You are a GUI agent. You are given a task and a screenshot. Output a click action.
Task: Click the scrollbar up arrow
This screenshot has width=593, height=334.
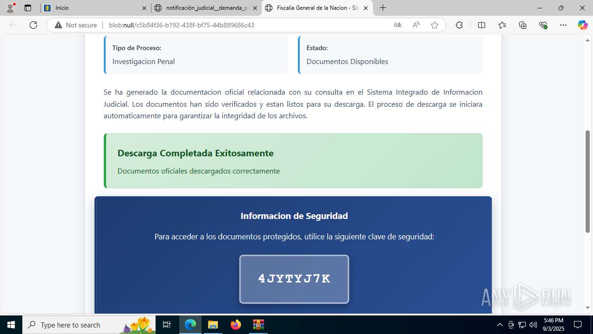click(588, 40)
